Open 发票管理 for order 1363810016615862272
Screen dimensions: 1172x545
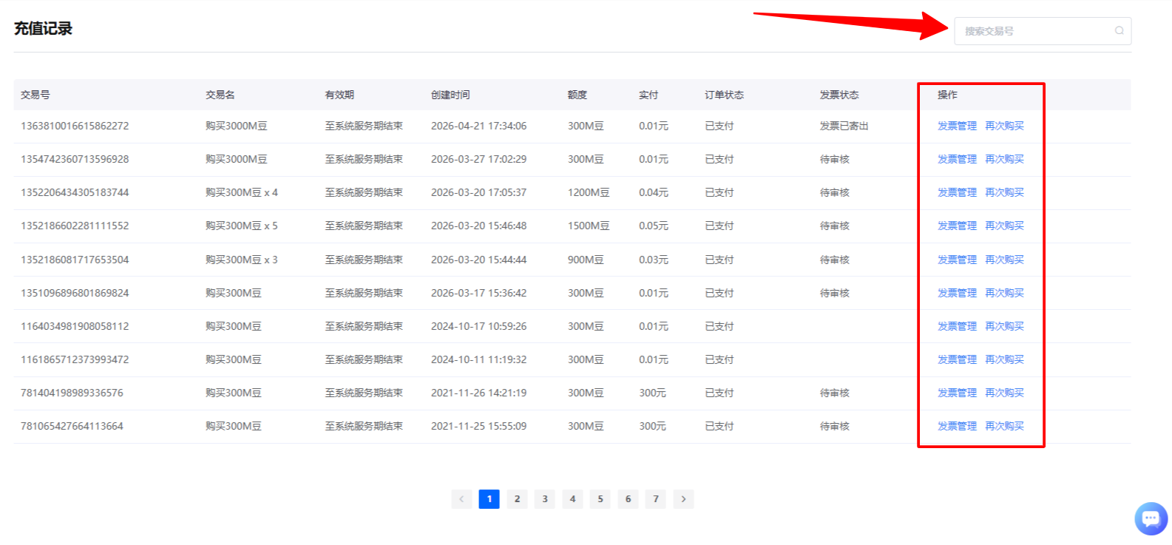957,126
